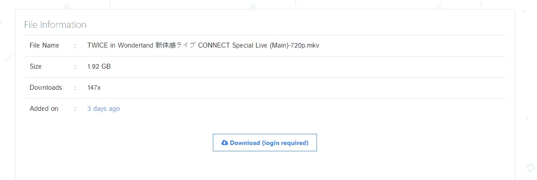537x180 pixels.
Task: Select the 147x download count
Action: pyautogui.click(x=94, y=88)
